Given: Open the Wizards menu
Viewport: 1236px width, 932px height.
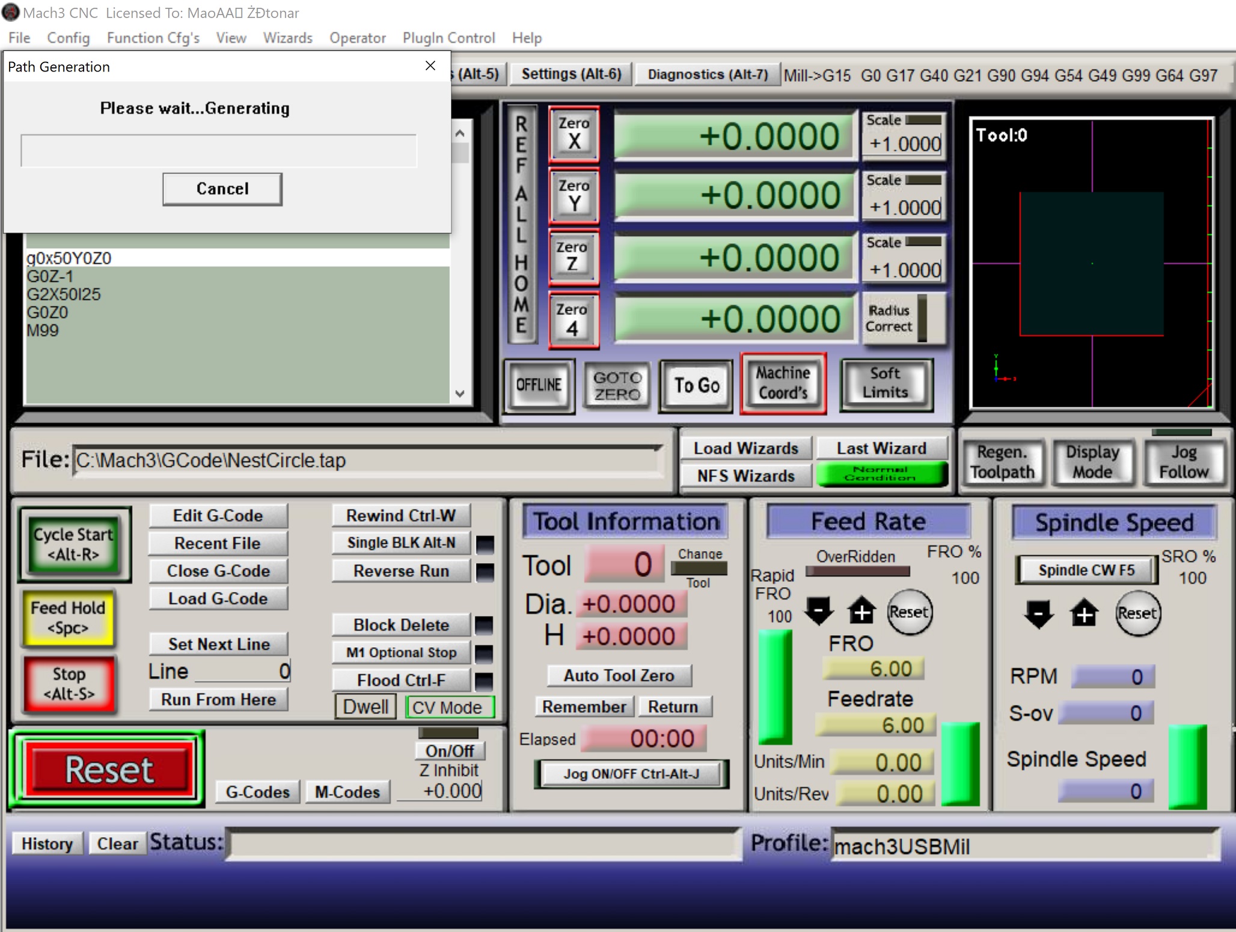Looking at the screenshot, I should point(287,38).
